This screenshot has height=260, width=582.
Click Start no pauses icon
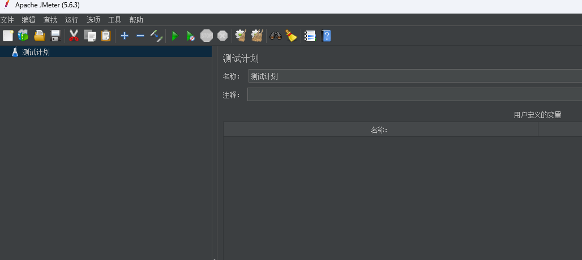(x=190, y=36)
